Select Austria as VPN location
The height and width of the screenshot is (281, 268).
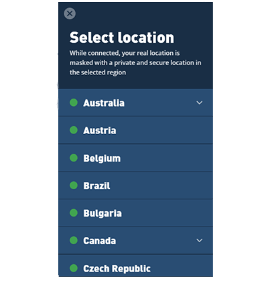click(x=135, y=130)
